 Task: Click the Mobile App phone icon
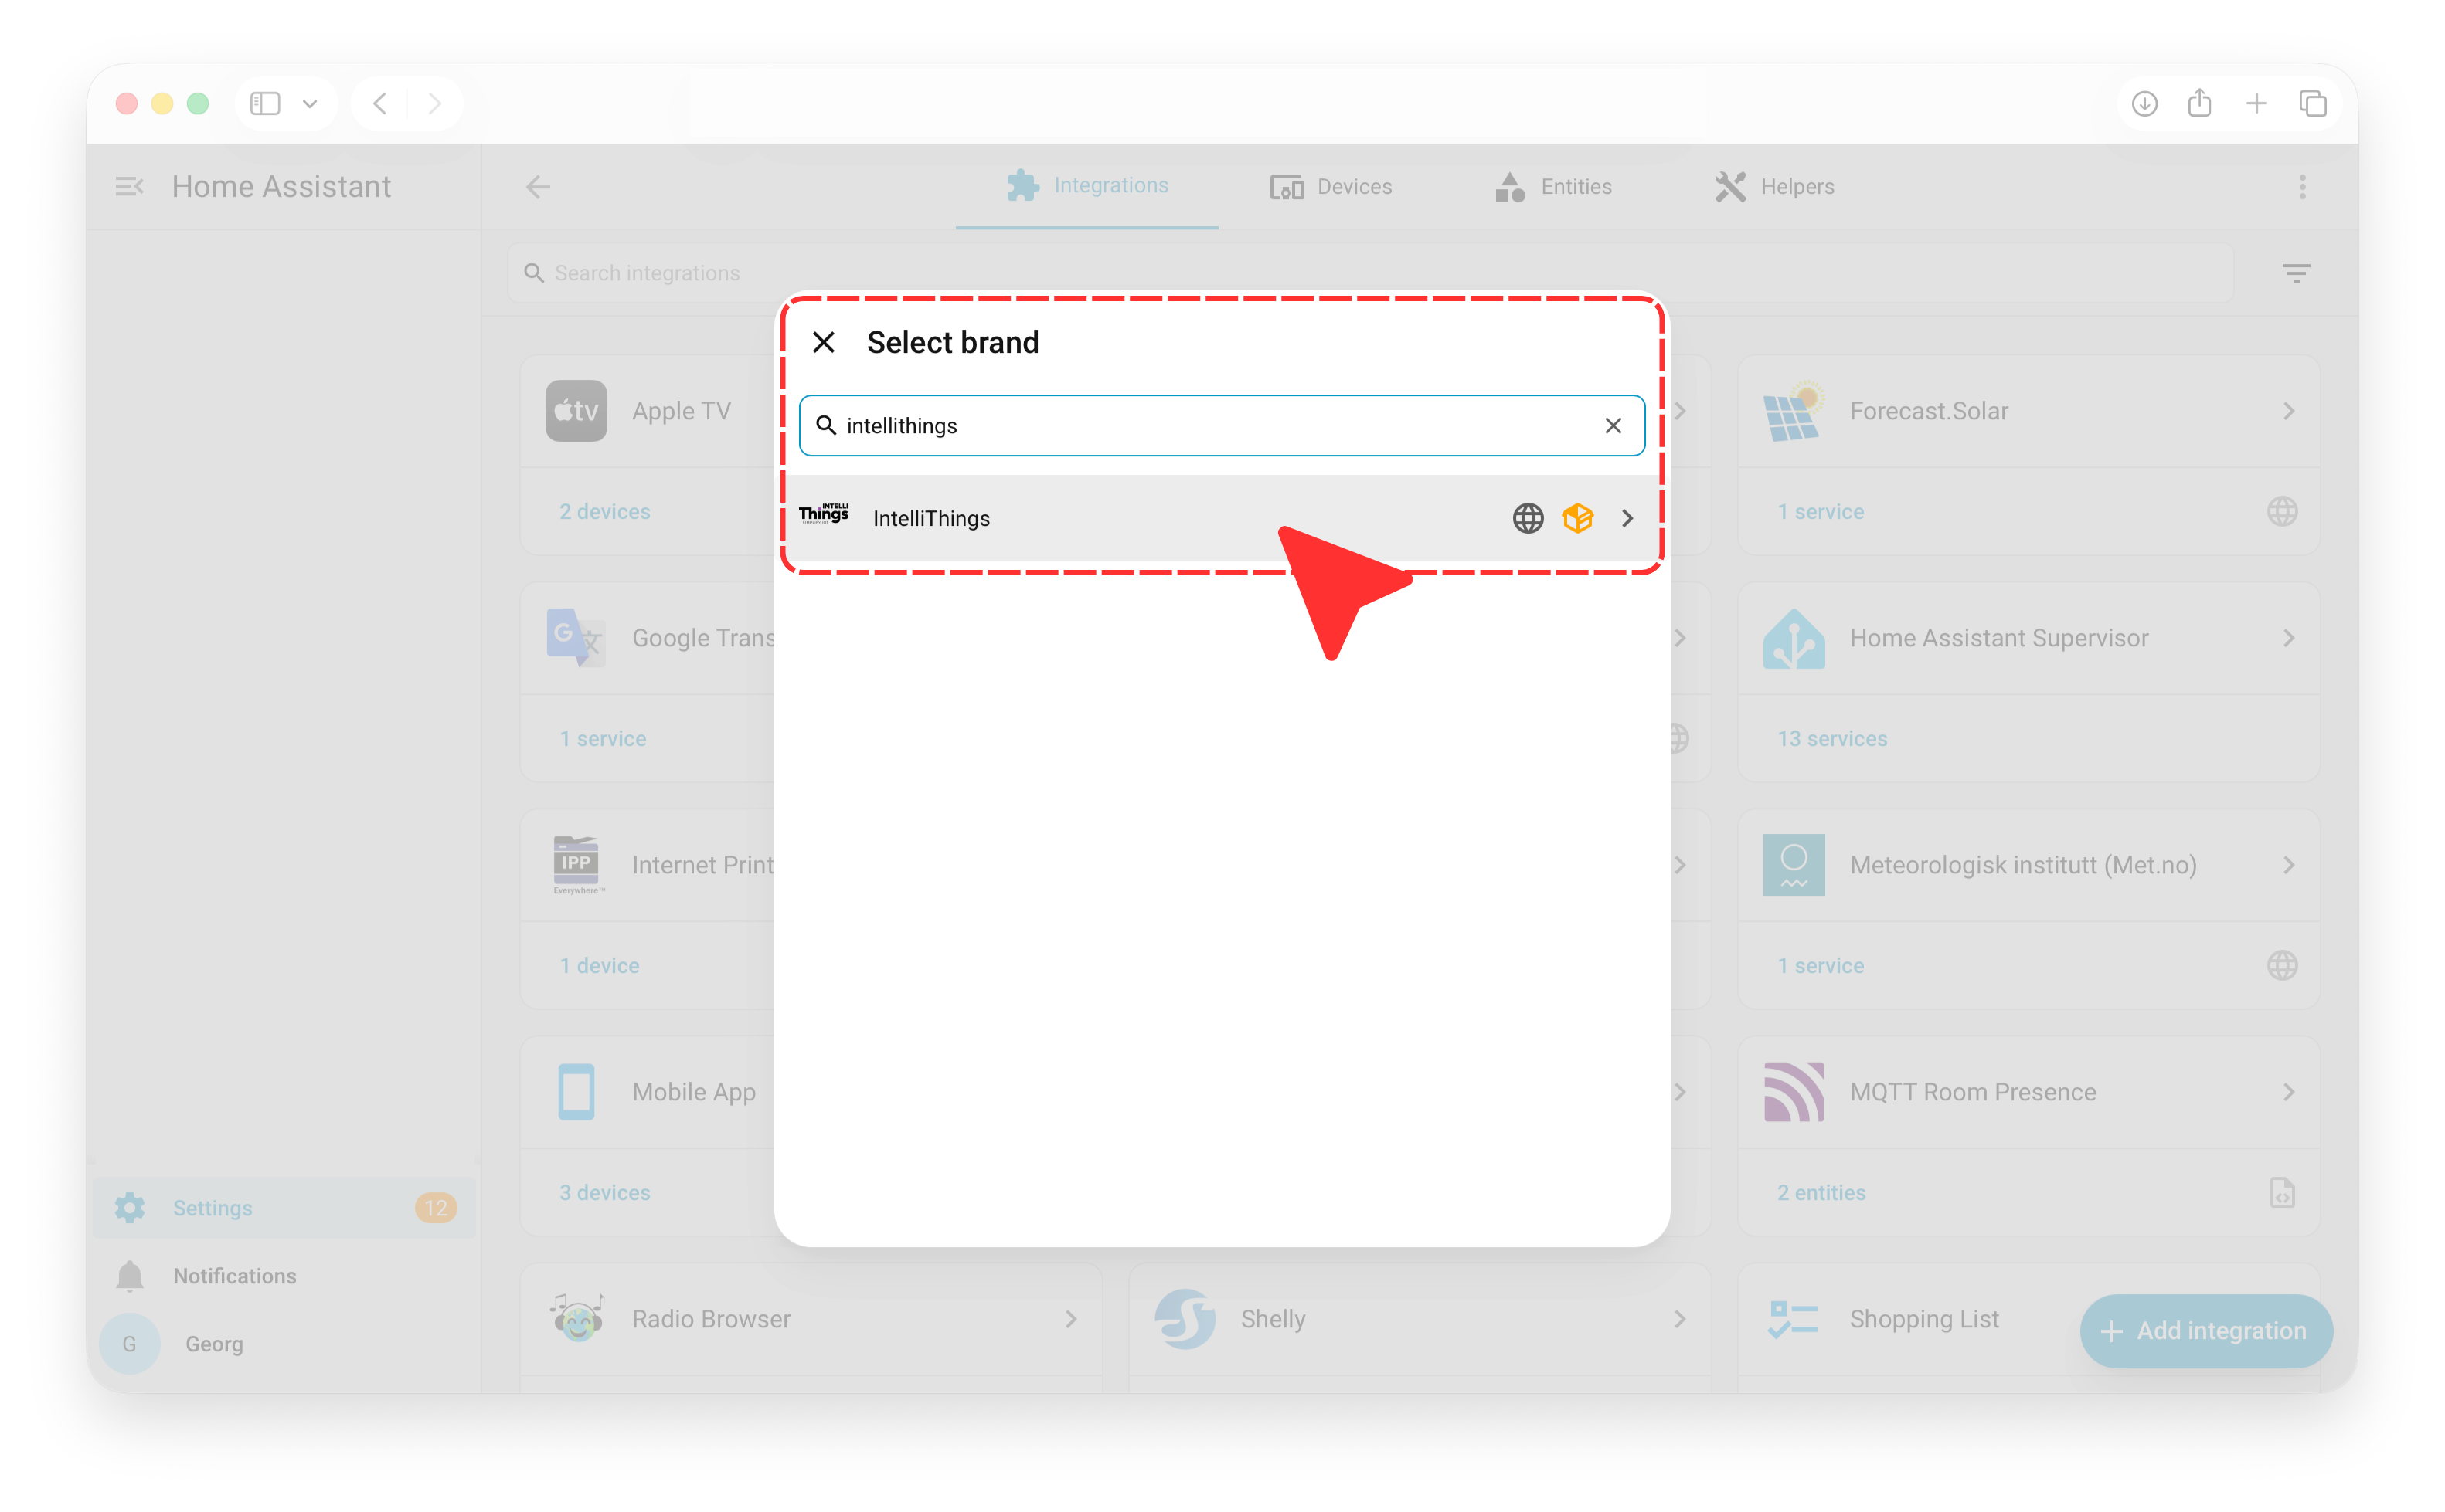[576, 1092]
